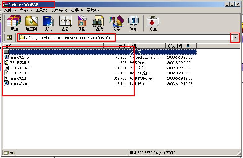Click the WinRAR title bar icon
Image resolution: width=243 pixels, height=158 pixels.
[x=6, y=4]
